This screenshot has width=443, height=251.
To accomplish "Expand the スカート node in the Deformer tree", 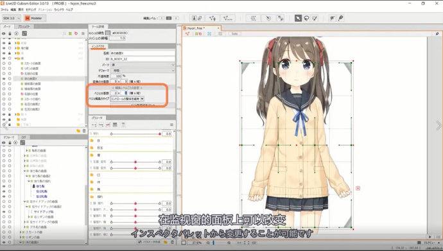I will (x=21, y=232).
